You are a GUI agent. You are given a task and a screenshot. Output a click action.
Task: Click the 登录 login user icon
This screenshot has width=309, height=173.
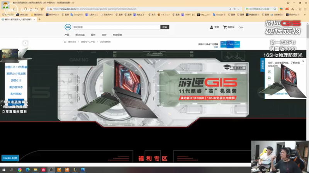point(212,27)
